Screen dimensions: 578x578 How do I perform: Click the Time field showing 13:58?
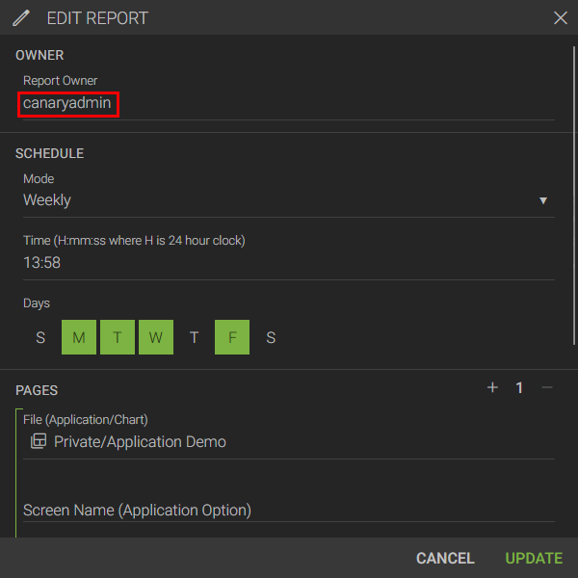[x=279, y=262]
